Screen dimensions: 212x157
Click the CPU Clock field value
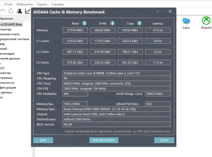pos(117,83)
